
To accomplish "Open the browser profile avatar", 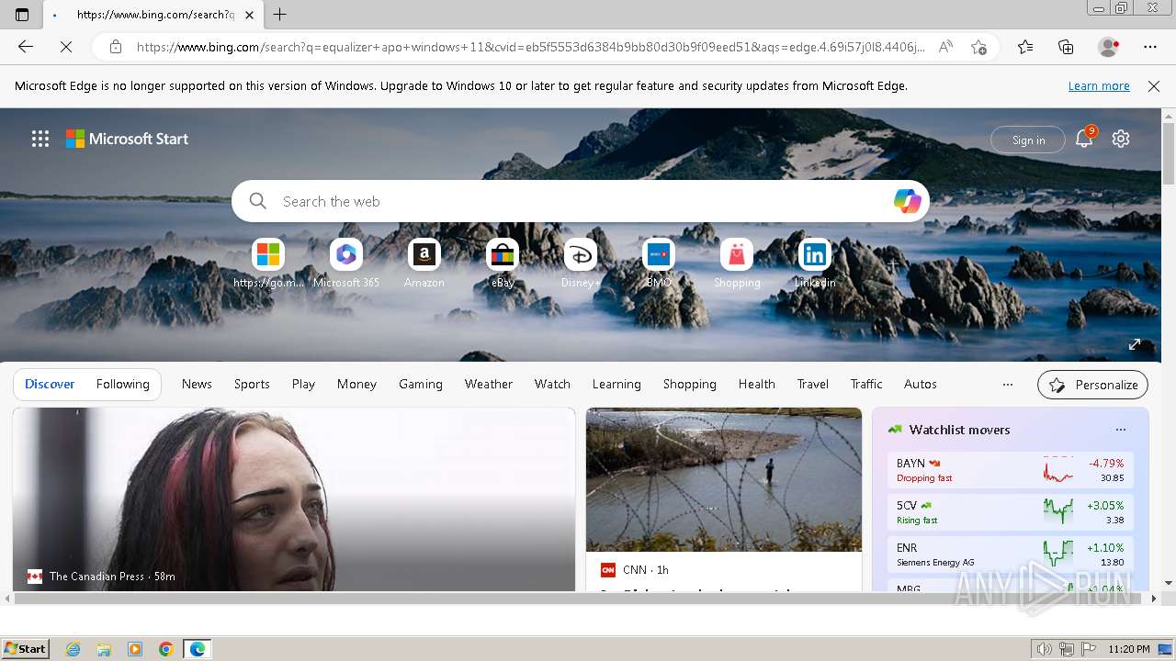I will [x=1109, y=47].
